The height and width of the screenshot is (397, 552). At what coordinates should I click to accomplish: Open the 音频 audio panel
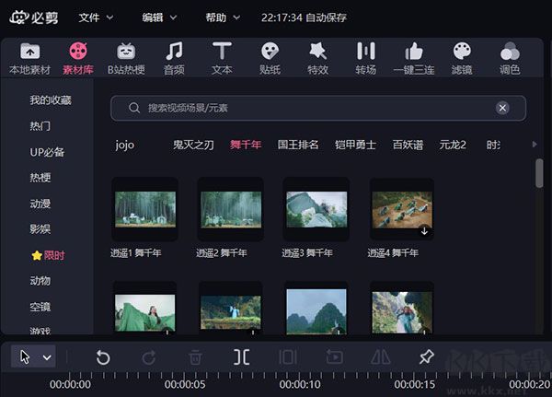pos(174,59)
